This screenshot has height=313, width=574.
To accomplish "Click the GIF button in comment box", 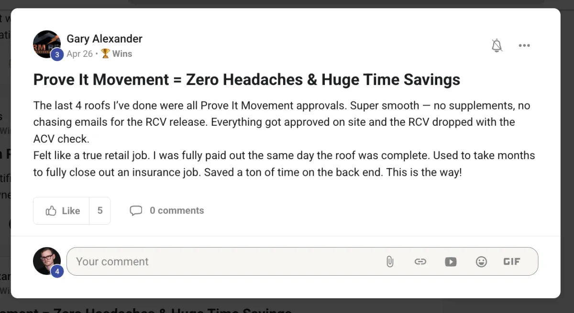I will click(511, 261).
